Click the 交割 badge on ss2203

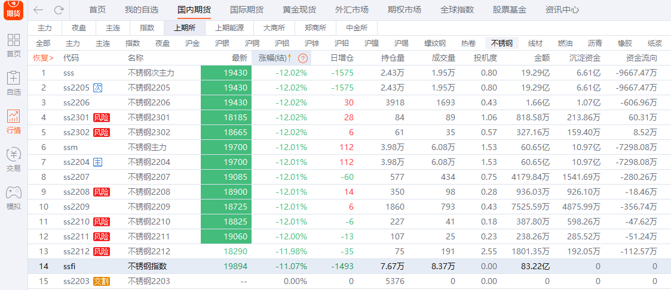(102, 281)
